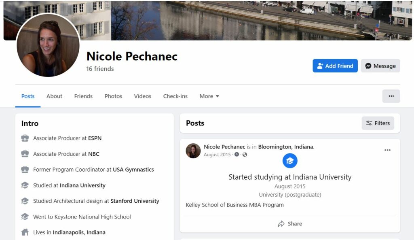Click 'University (postgraduate)' text
This screenshot has height=240, width=414.
[x=290, y=195]
